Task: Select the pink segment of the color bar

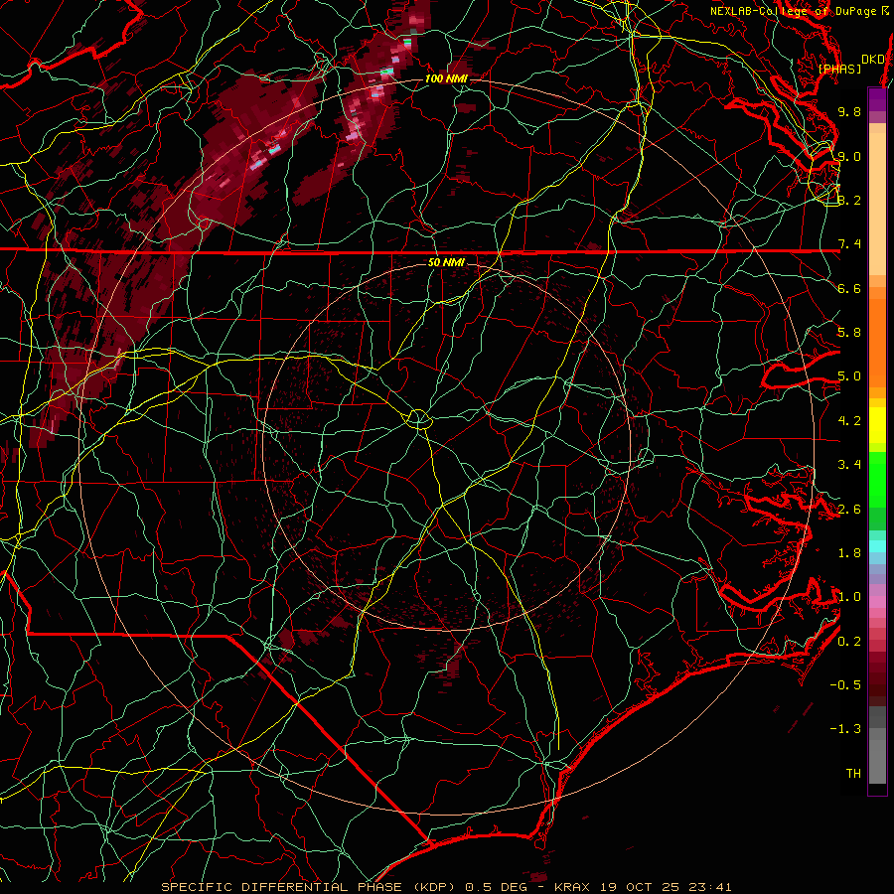Action: (877, 602)
